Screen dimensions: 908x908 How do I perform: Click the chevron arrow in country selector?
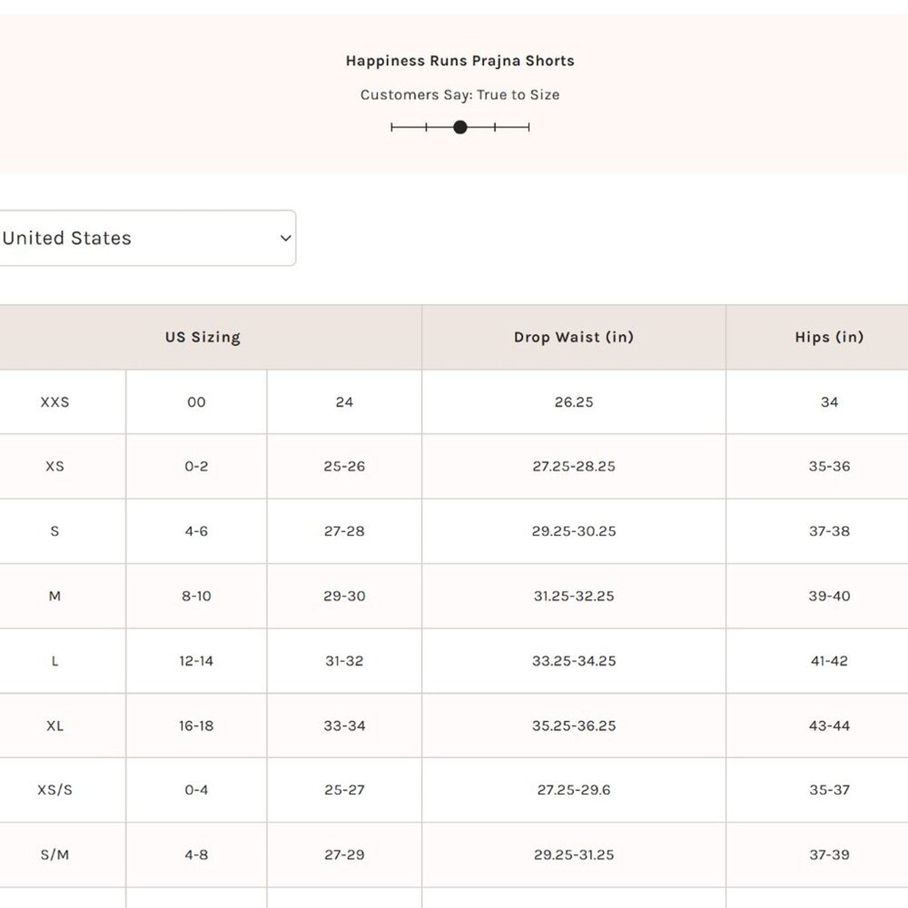click(285, 238)
